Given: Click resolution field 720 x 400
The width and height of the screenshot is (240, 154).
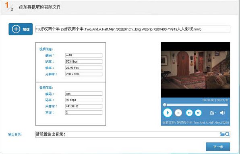Looking at the screenshot, I should (84, 74).
